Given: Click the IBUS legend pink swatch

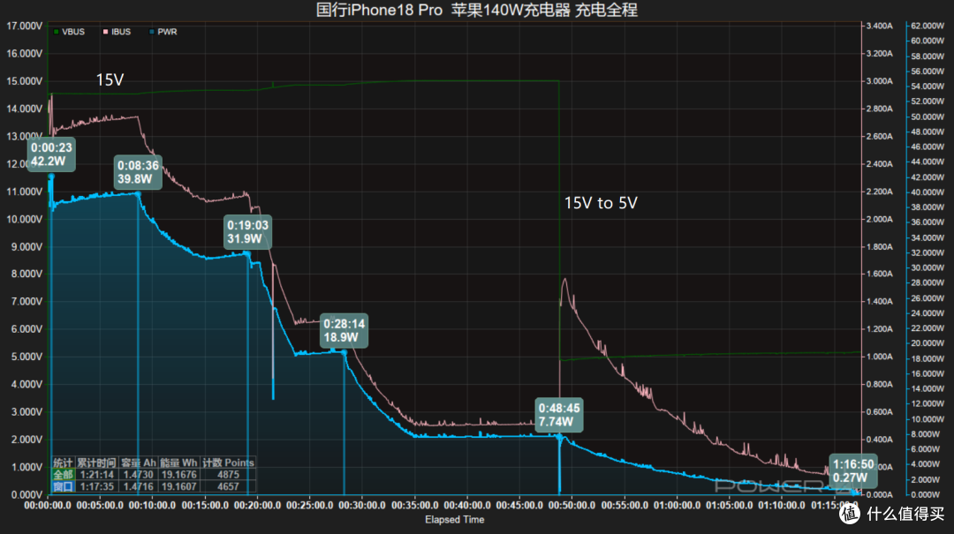Looking at the screenshot, I should (105, 32).
